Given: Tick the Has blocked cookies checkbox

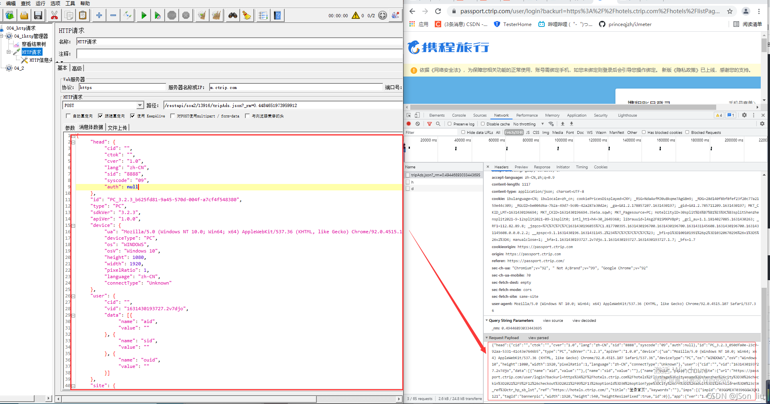Looking at the screenshot, I should [644, 132].
